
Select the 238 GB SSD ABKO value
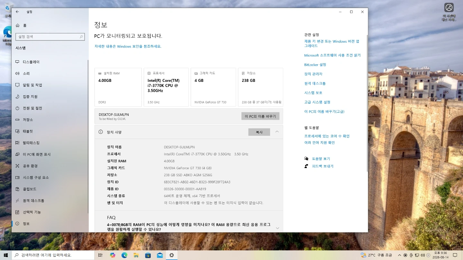click(x=188, y=175)
